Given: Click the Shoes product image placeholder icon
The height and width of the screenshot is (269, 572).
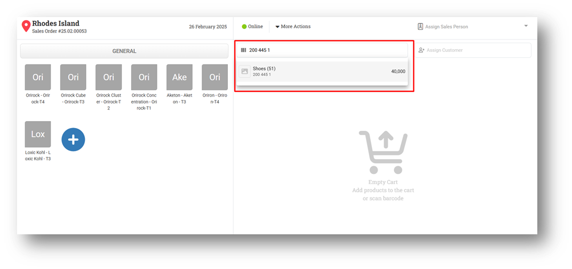Looking at the screenshot, I should pyautogui.click(x=245, y=72).
